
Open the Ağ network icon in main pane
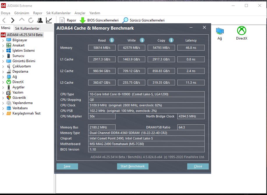click(x=220, y=31)
